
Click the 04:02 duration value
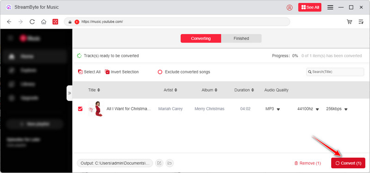pos(245,109)
